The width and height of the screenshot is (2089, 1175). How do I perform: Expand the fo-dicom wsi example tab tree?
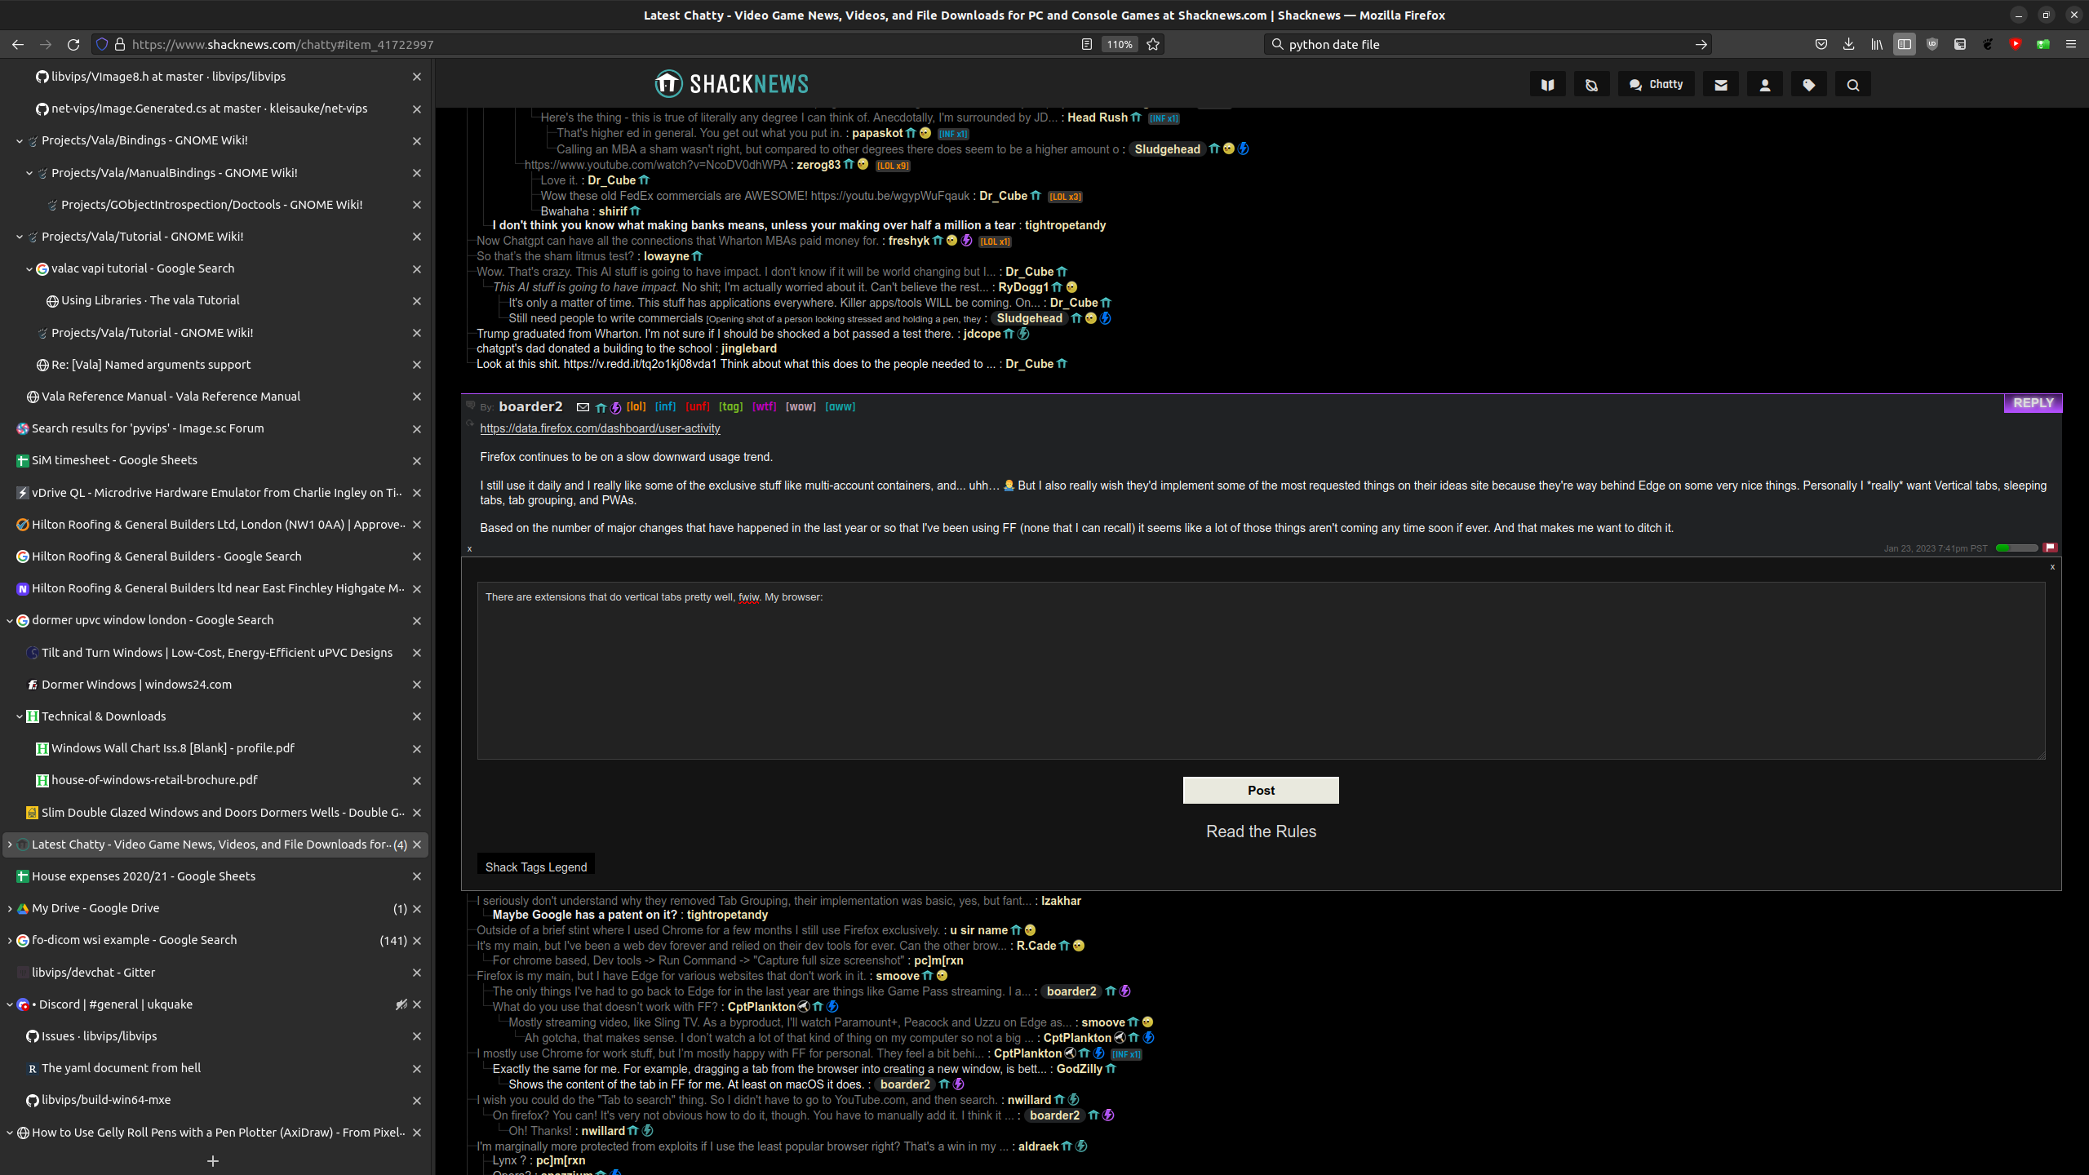[10, 940]
